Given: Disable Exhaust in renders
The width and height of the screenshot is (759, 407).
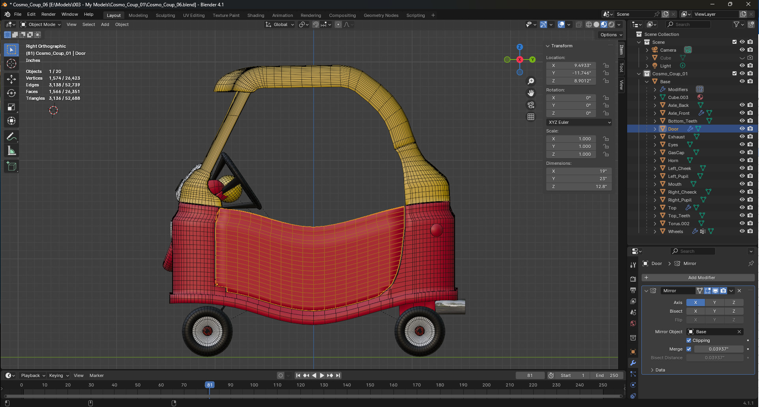Looking at the screenshot, I should (750, 136).
